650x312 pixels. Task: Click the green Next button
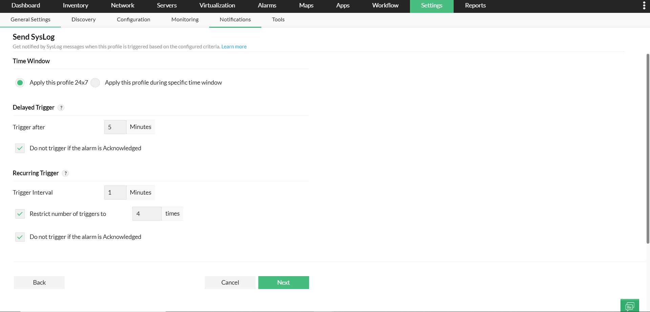[283, 283]
